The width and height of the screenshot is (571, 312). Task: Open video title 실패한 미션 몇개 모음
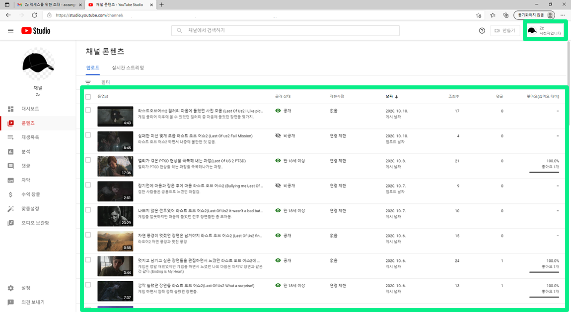point(195,136)
